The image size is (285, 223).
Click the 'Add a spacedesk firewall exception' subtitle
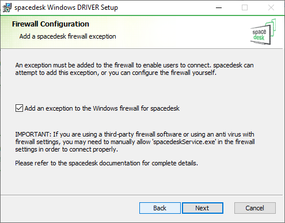click(67, 36)
